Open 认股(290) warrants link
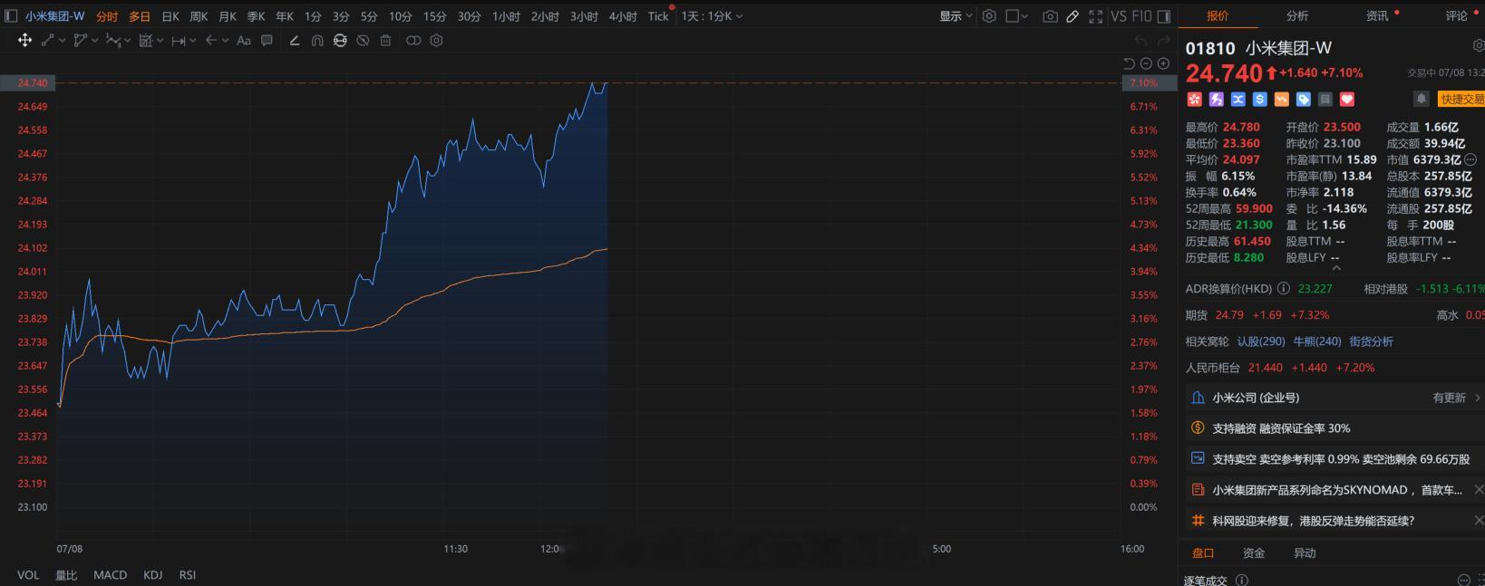 point(1261,341)
